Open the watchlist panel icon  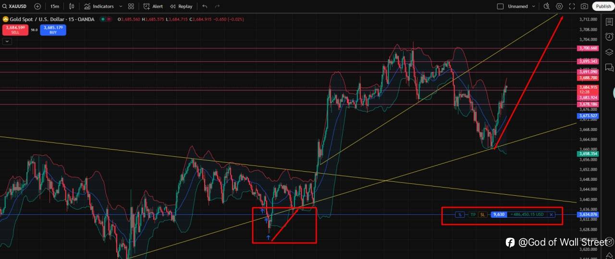pyautogui.click(x=609, y=22)
